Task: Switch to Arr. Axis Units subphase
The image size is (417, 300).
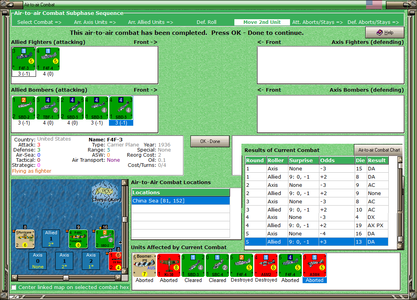Action: [95, 22]
